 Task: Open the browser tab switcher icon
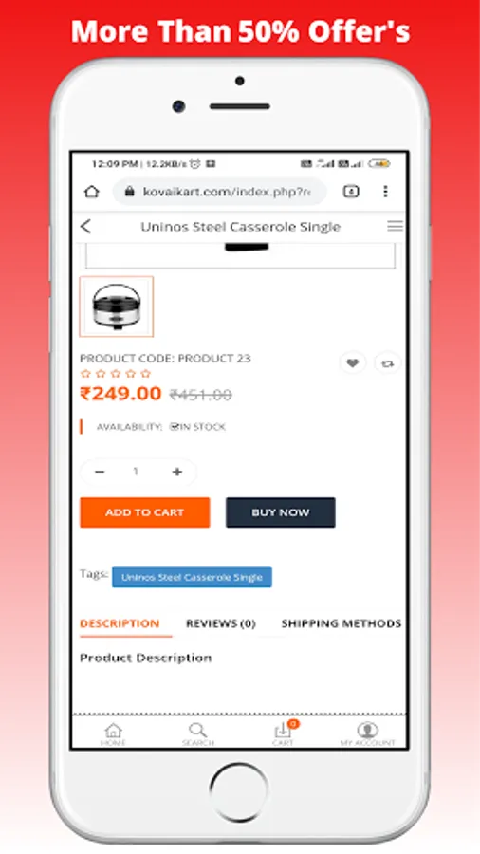[351, 191]
